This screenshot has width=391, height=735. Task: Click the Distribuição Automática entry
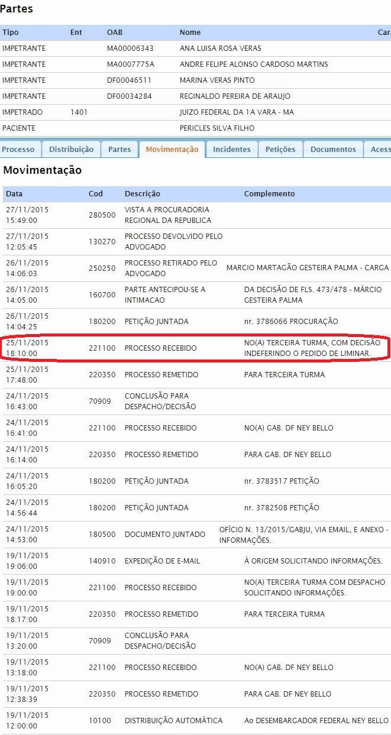(173, 721)
